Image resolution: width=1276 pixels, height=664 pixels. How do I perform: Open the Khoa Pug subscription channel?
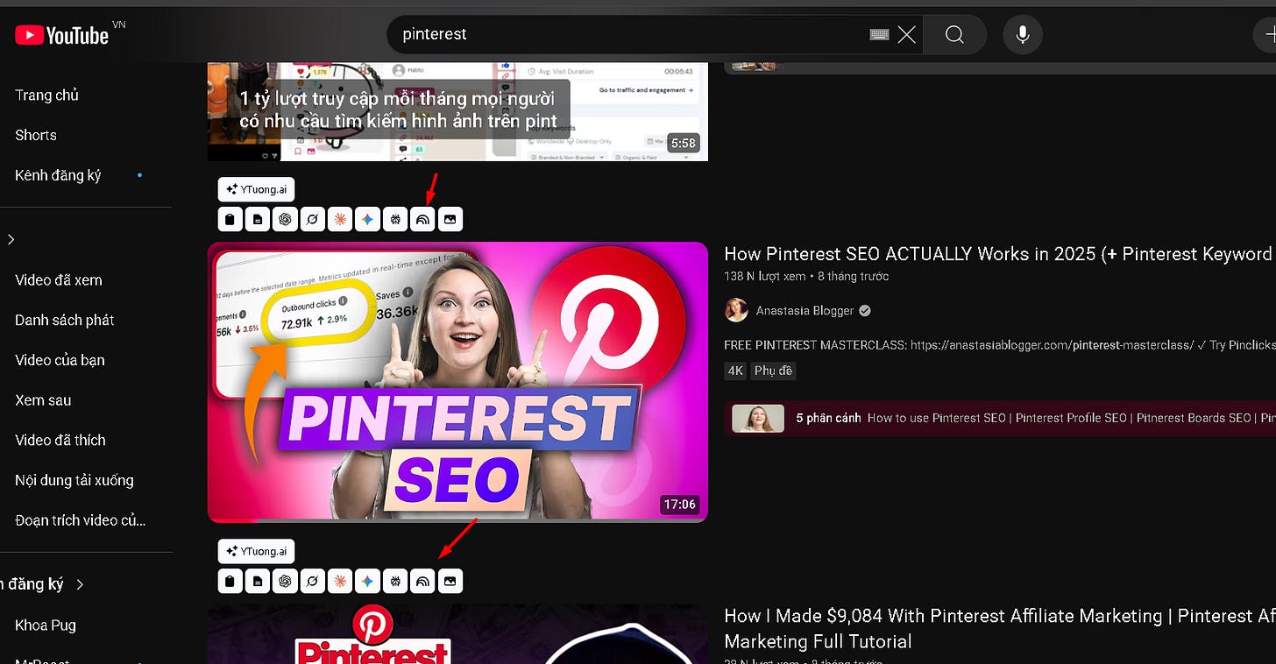46,625
